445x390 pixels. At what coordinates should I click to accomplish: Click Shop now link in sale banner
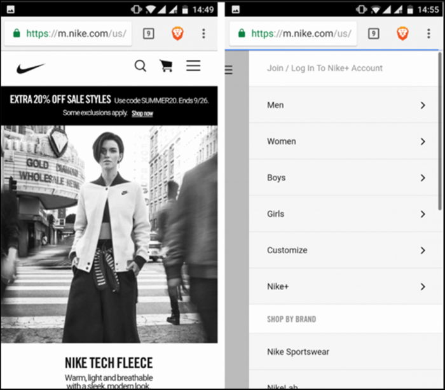[142, 114]
